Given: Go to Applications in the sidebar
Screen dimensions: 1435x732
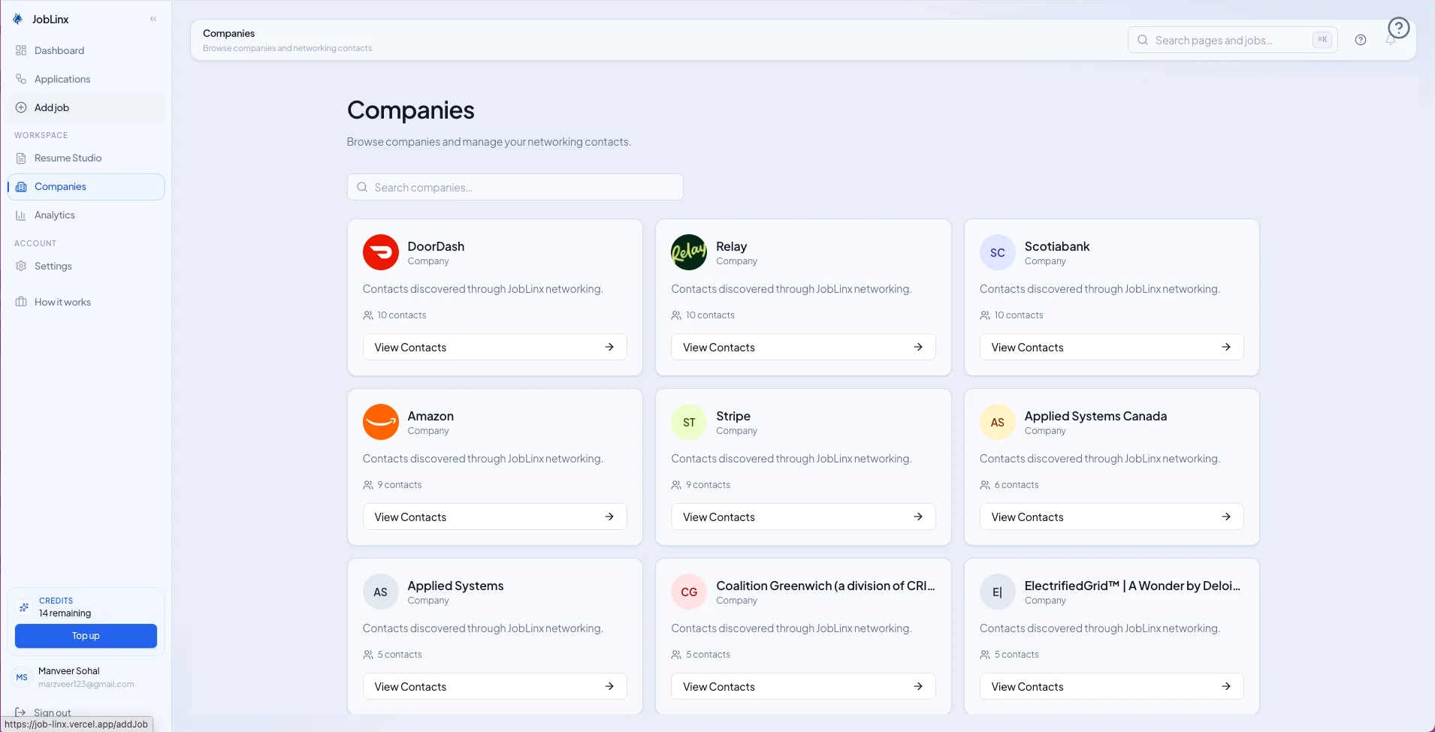Looking at the screenshot, I should tap(86, 79).
